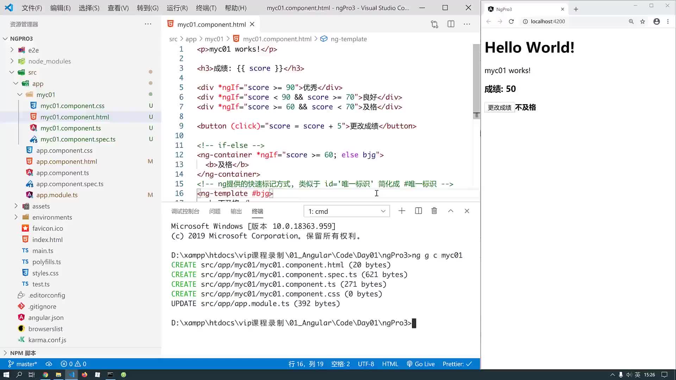Open the 终端(T) menu
The width and height of the screenshot is (676, 380).
(x=206, y=8)
